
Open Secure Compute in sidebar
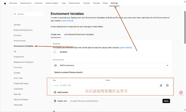click(21, 100)
